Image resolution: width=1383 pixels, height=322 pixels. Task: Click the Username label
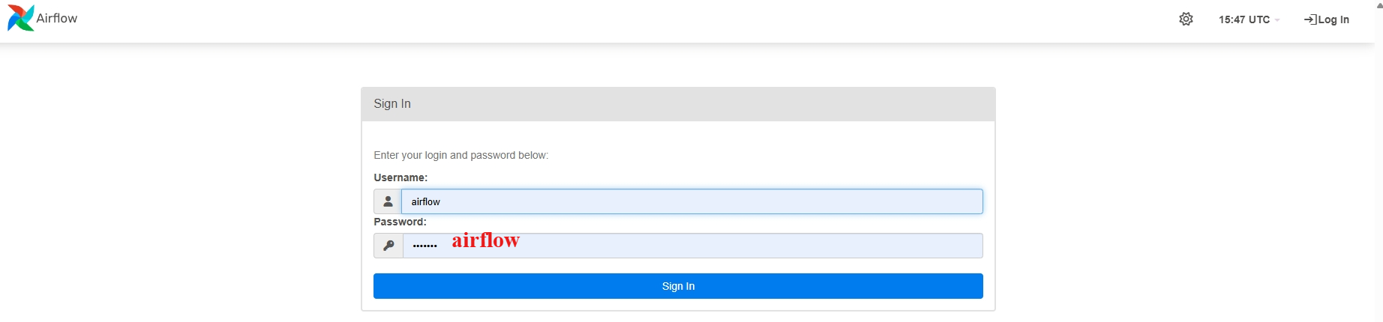click(400, 177)
